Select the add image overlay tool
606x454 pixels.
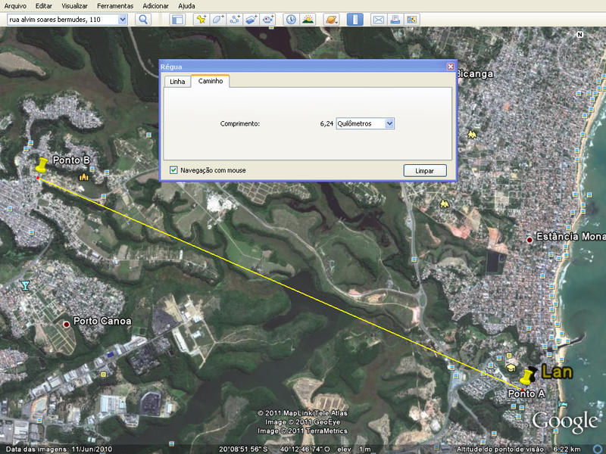point(251,20)
